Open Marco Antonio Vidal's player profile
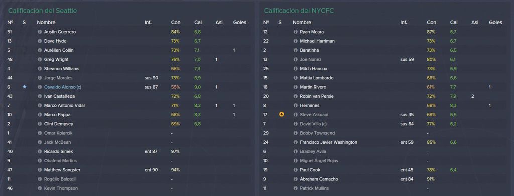Viewport: 514px width, 196px height. [x=65, y=106]
